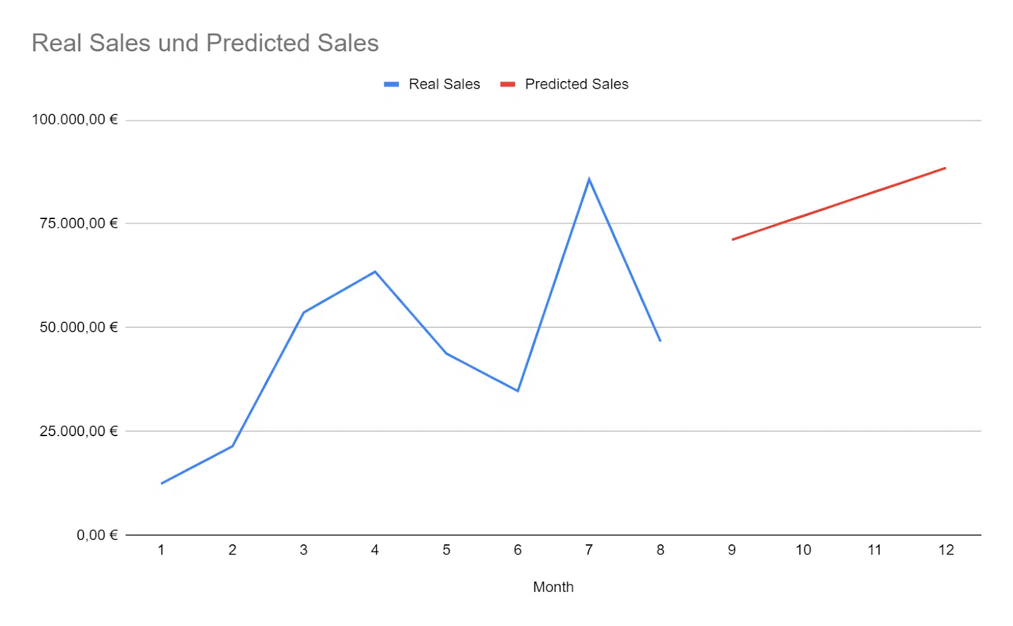The width and height of the screenshot is (1013, 626).
Task: Click the red Predicted Sales legend swatch
Action: click(x=507, y=84)
